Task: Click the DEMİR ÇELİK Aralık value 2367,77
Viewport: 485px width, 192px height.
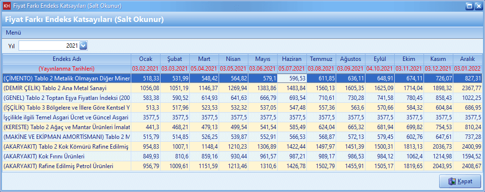Action: (x=467, y=88)
